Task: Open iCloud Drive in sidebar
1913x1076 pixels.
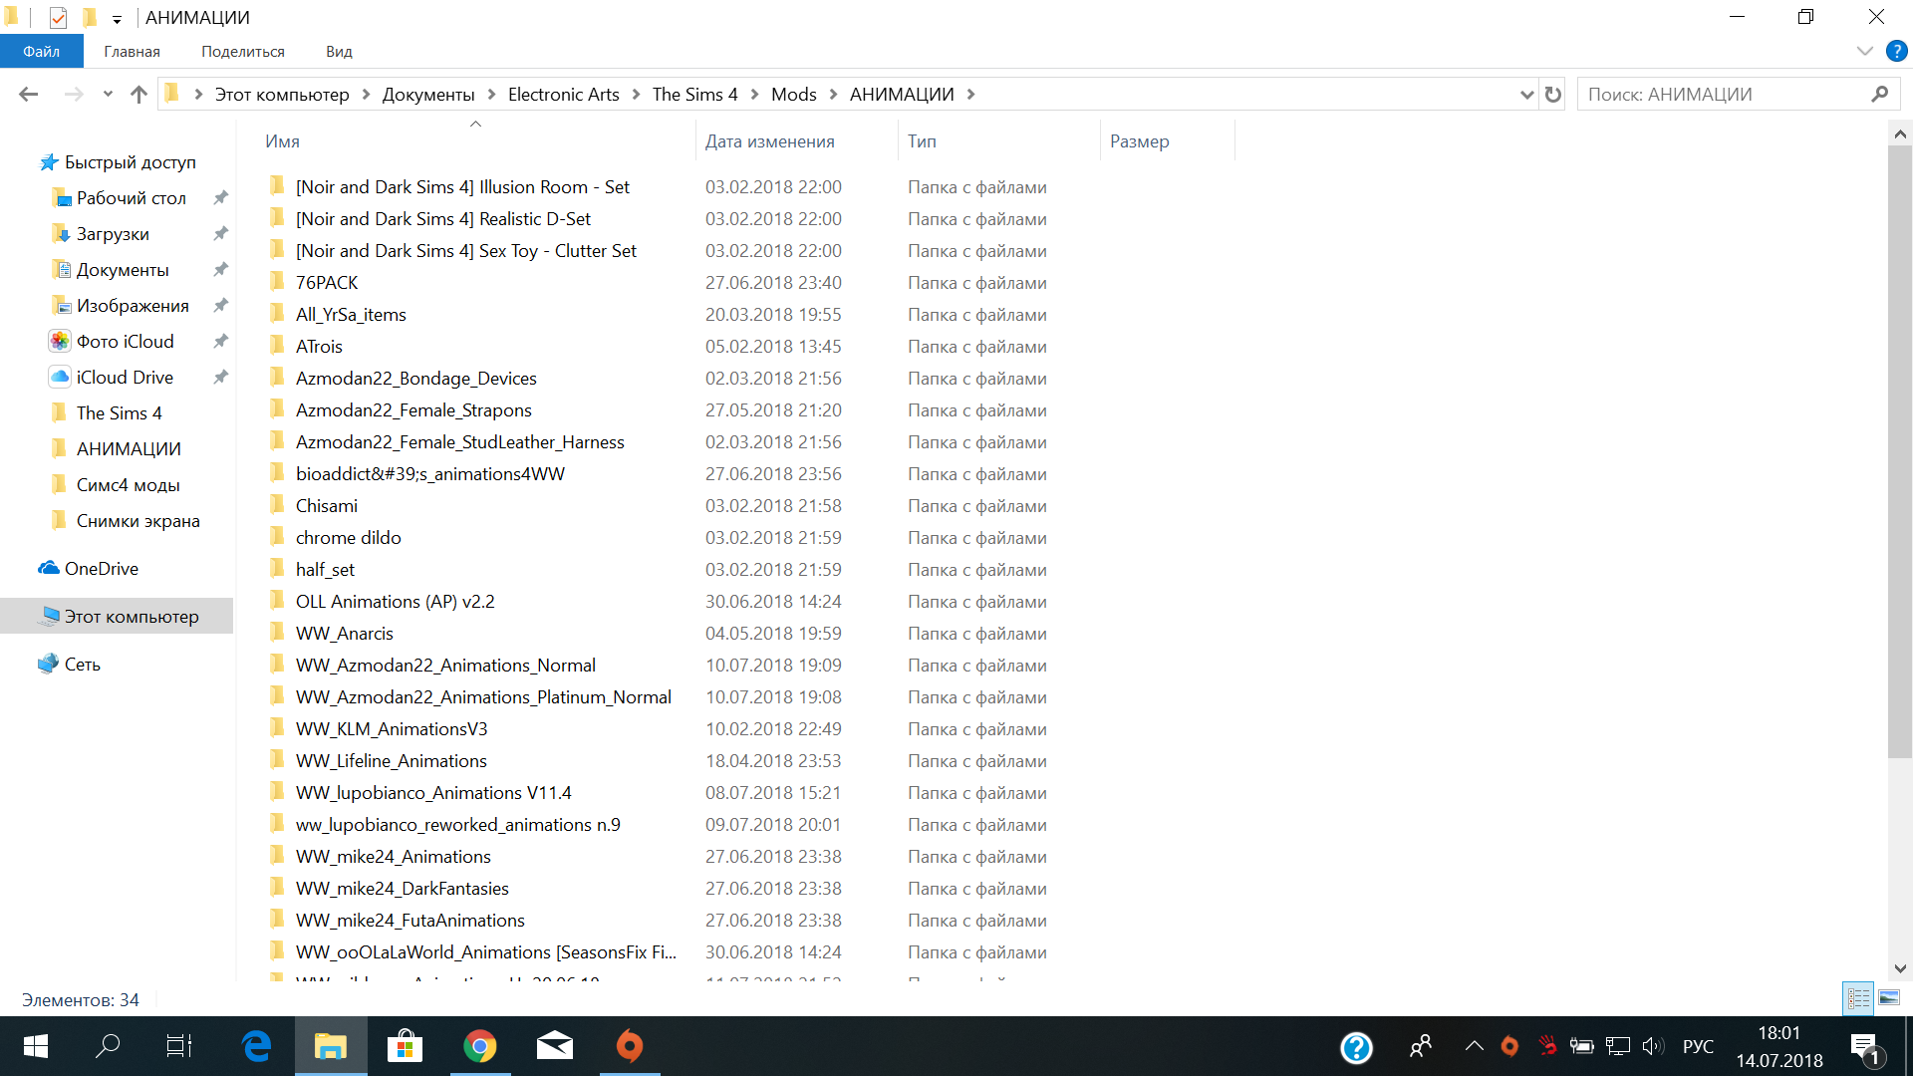Action: (x=125, y=377)
